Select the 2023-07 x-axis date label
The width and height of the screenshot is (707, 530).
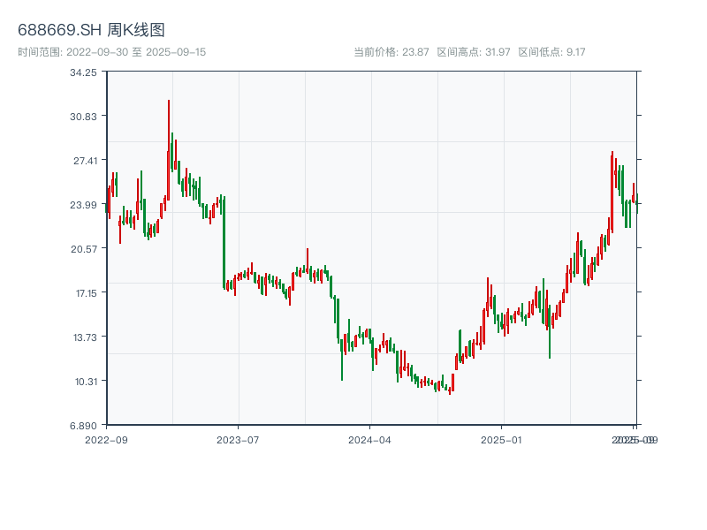click(238, 439)
